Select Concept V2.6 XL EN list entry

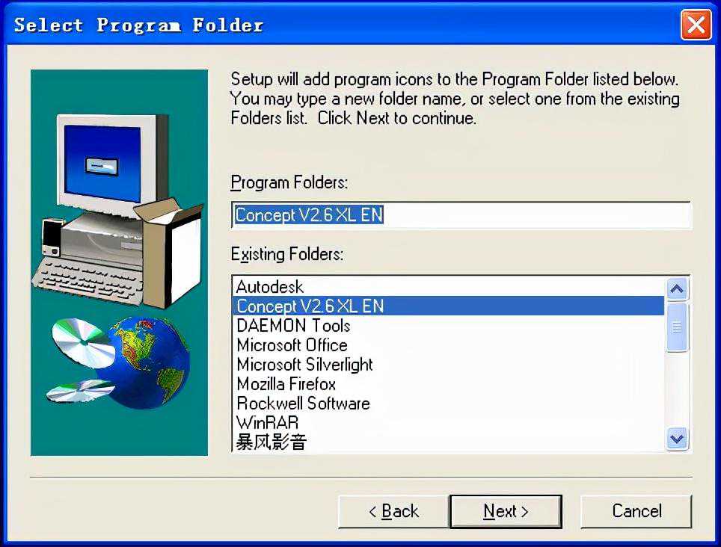(448, 306)
